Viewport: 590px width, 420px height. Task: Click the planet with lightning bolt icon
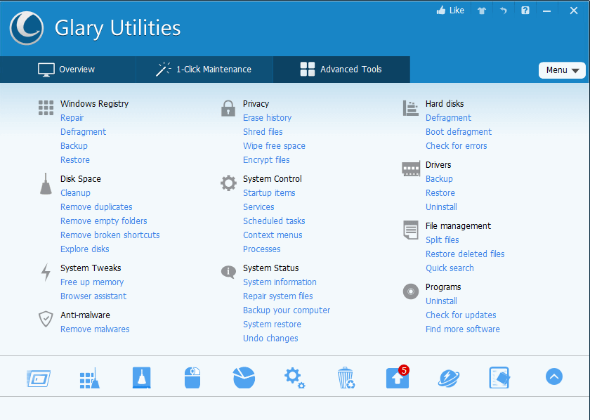(x=448, y=378)
